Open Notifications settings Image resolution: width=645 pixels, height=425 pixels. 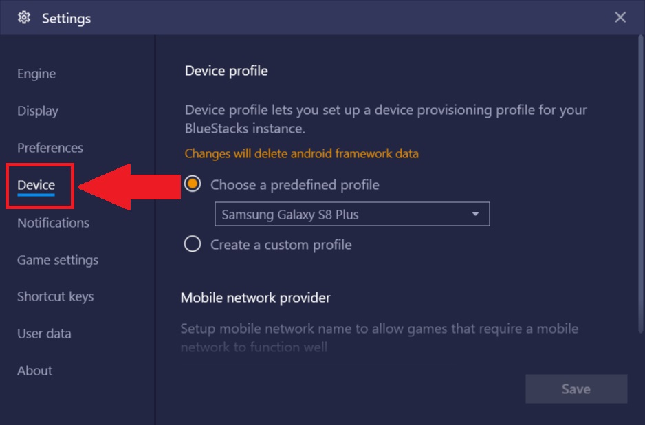54,223
